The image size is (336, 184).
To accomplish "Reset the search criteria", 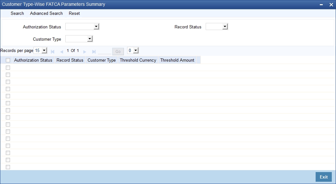I will click(74, 13).
